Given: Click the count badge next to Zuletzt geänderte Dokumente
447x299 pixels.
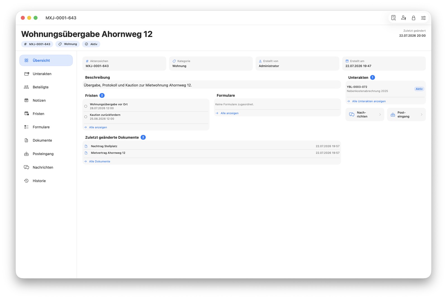Looking at the screenshot, I should [x=143, y=137].
